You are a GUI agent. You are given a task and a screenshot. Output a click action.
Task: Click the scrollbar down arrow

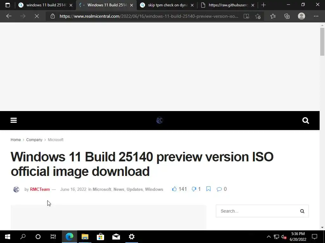(x=322, y=227)
